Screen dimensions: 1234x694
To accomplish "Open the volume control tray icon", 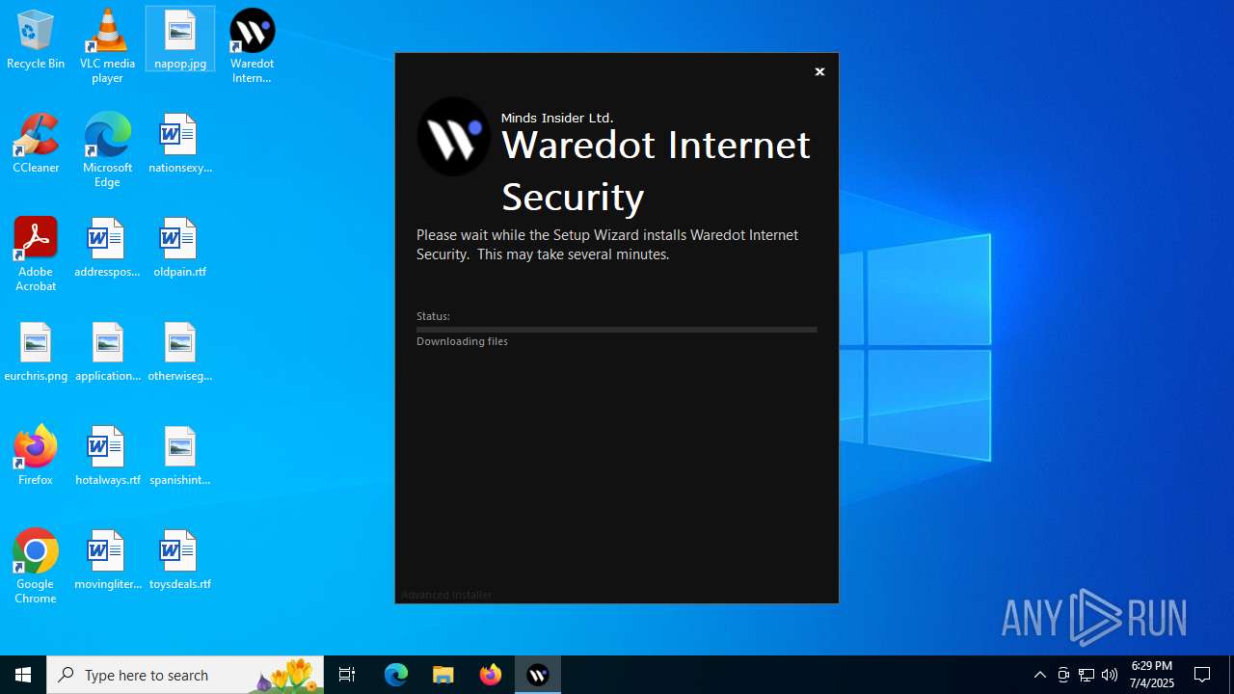I will [x=1110, y=675].
